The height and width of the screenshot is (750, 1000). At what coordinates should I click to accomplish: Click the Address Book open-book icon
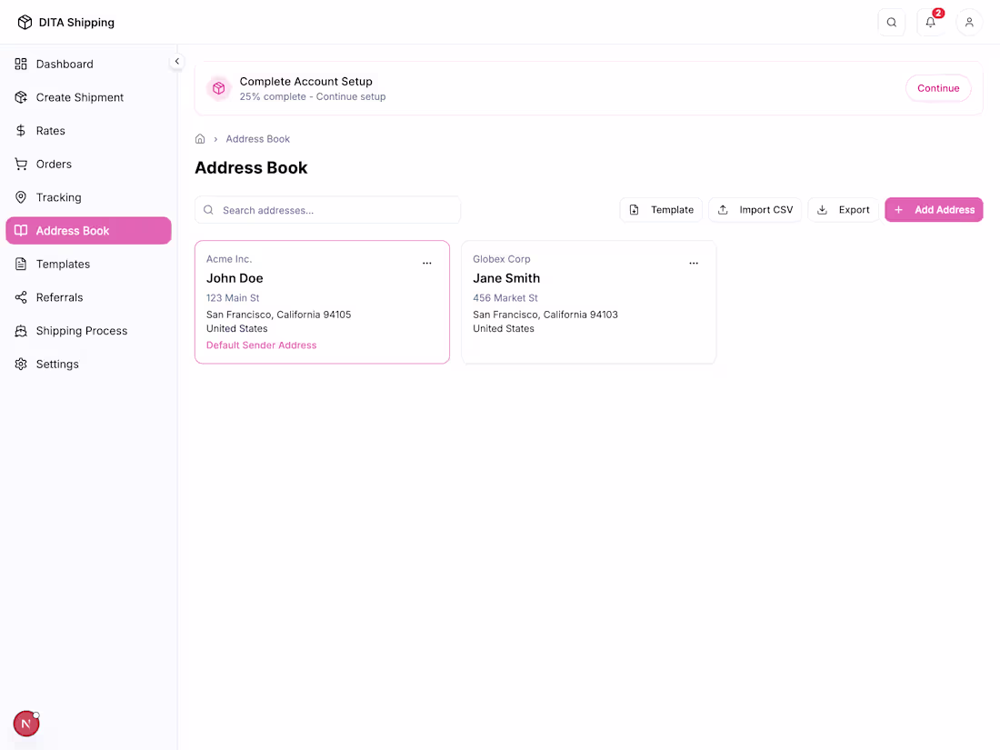pos(21,230)
